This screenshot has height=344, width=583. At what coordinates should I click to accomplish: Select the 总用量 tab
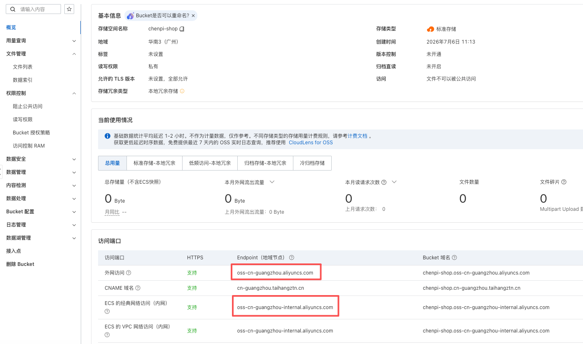[x=112, y=163]
